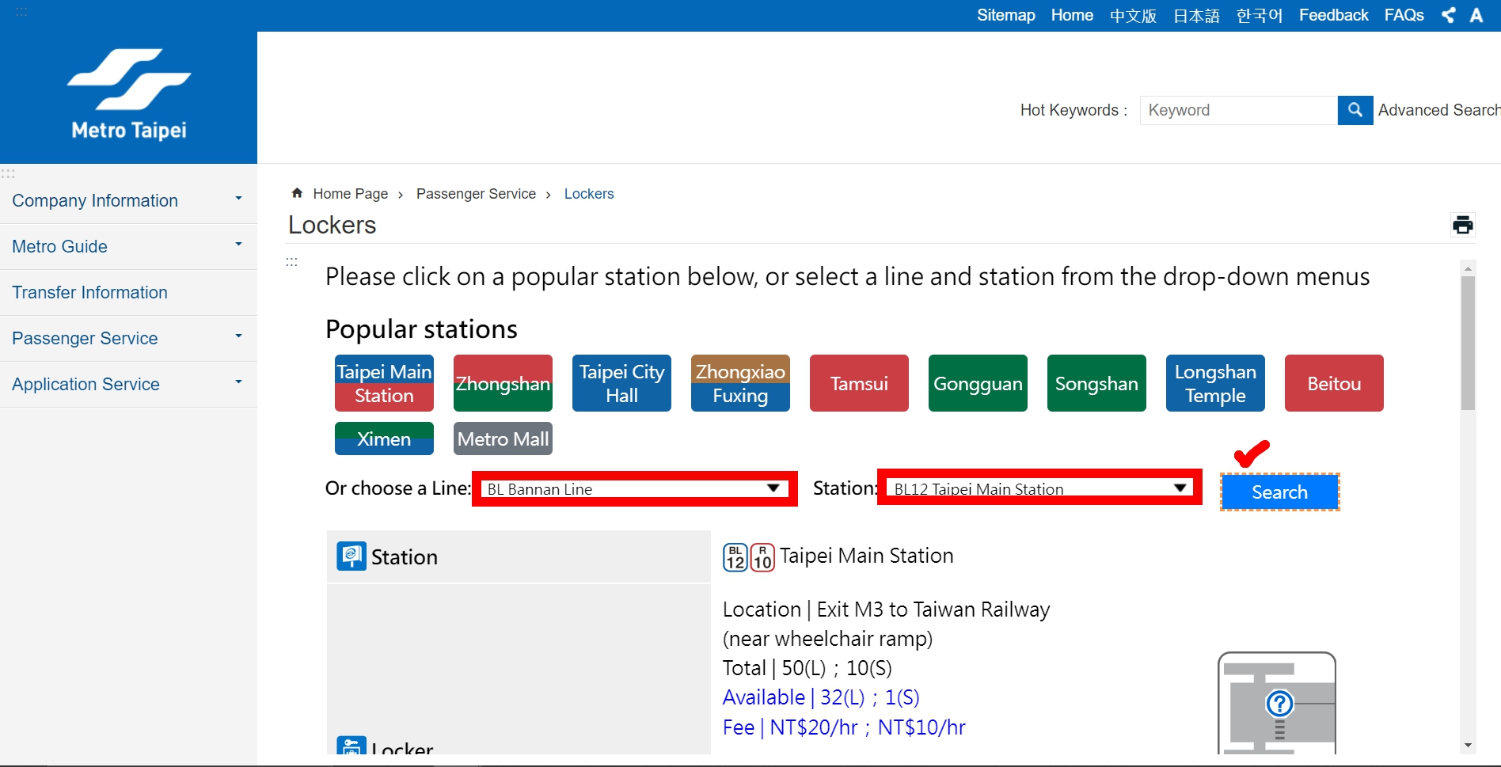The width and height of the screenshot is (1501, 767).
Task: Open FAQs link
Action: pyautogui.click(x=1404, y=15)
